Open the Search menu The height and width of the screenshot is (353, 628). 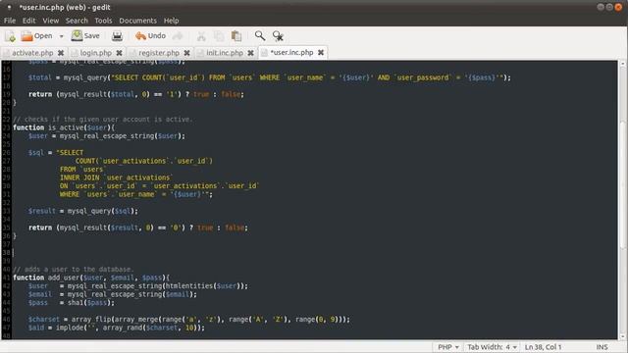pyautogui.click(x=77, y=21)
